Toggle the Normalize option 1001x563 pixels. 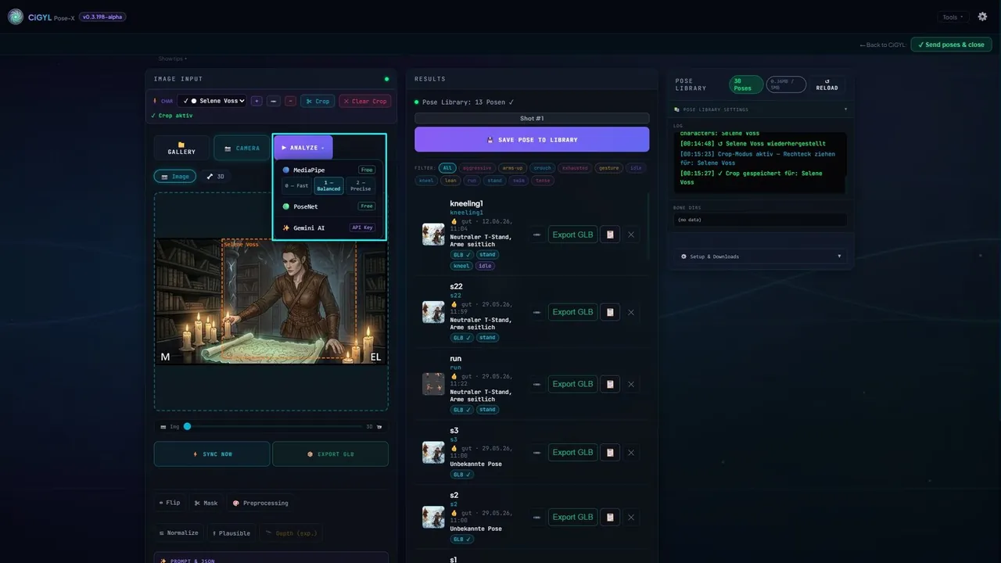[178, 533]
